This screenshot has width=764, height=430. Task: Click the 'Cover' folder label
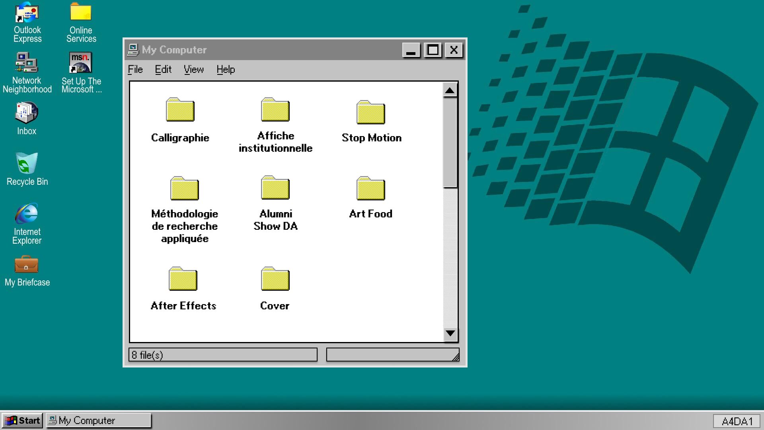coord(275,306)
